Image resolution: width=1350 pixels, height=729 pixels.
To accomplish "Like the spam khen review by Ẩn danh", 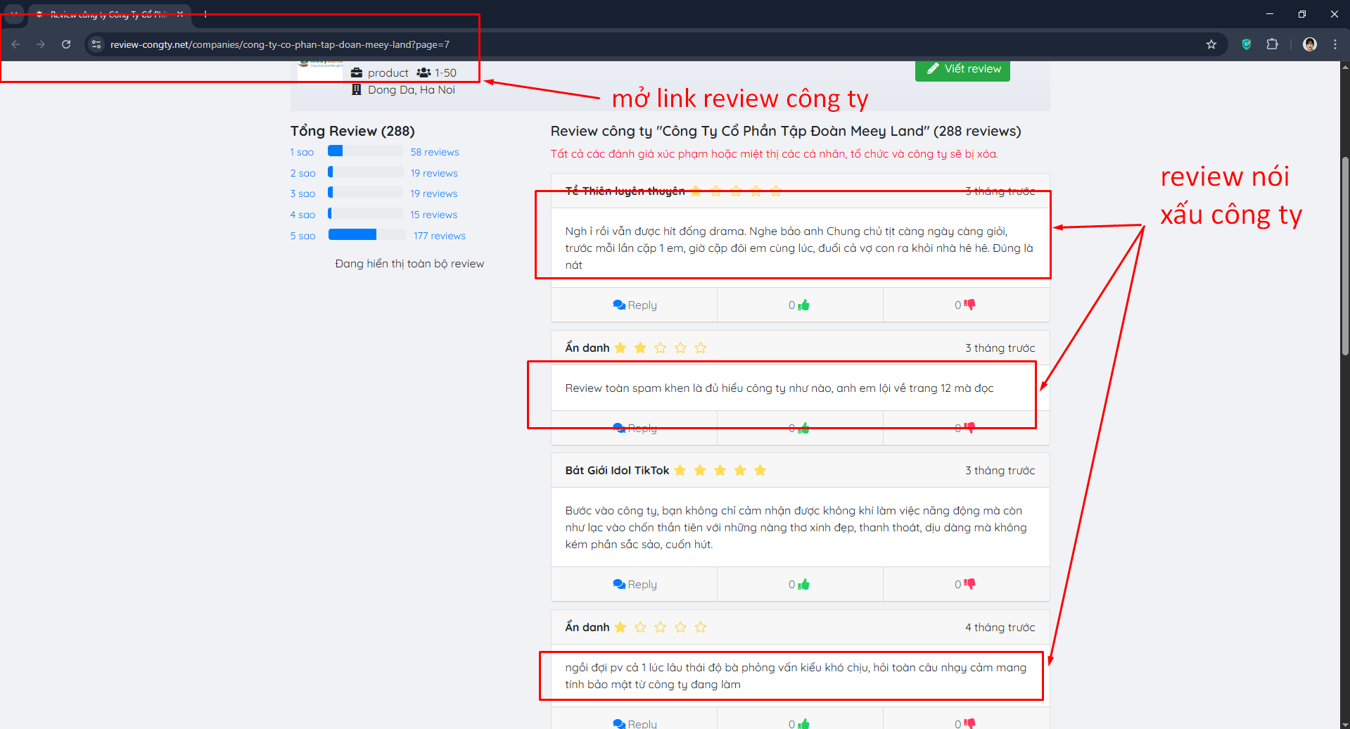I will pyautogui.click(x=803, y=428).
